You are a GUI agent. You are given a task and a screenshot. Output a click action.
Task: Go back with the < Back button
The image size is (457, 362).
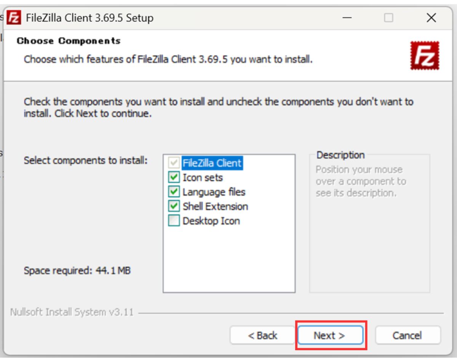coord(262,336)
